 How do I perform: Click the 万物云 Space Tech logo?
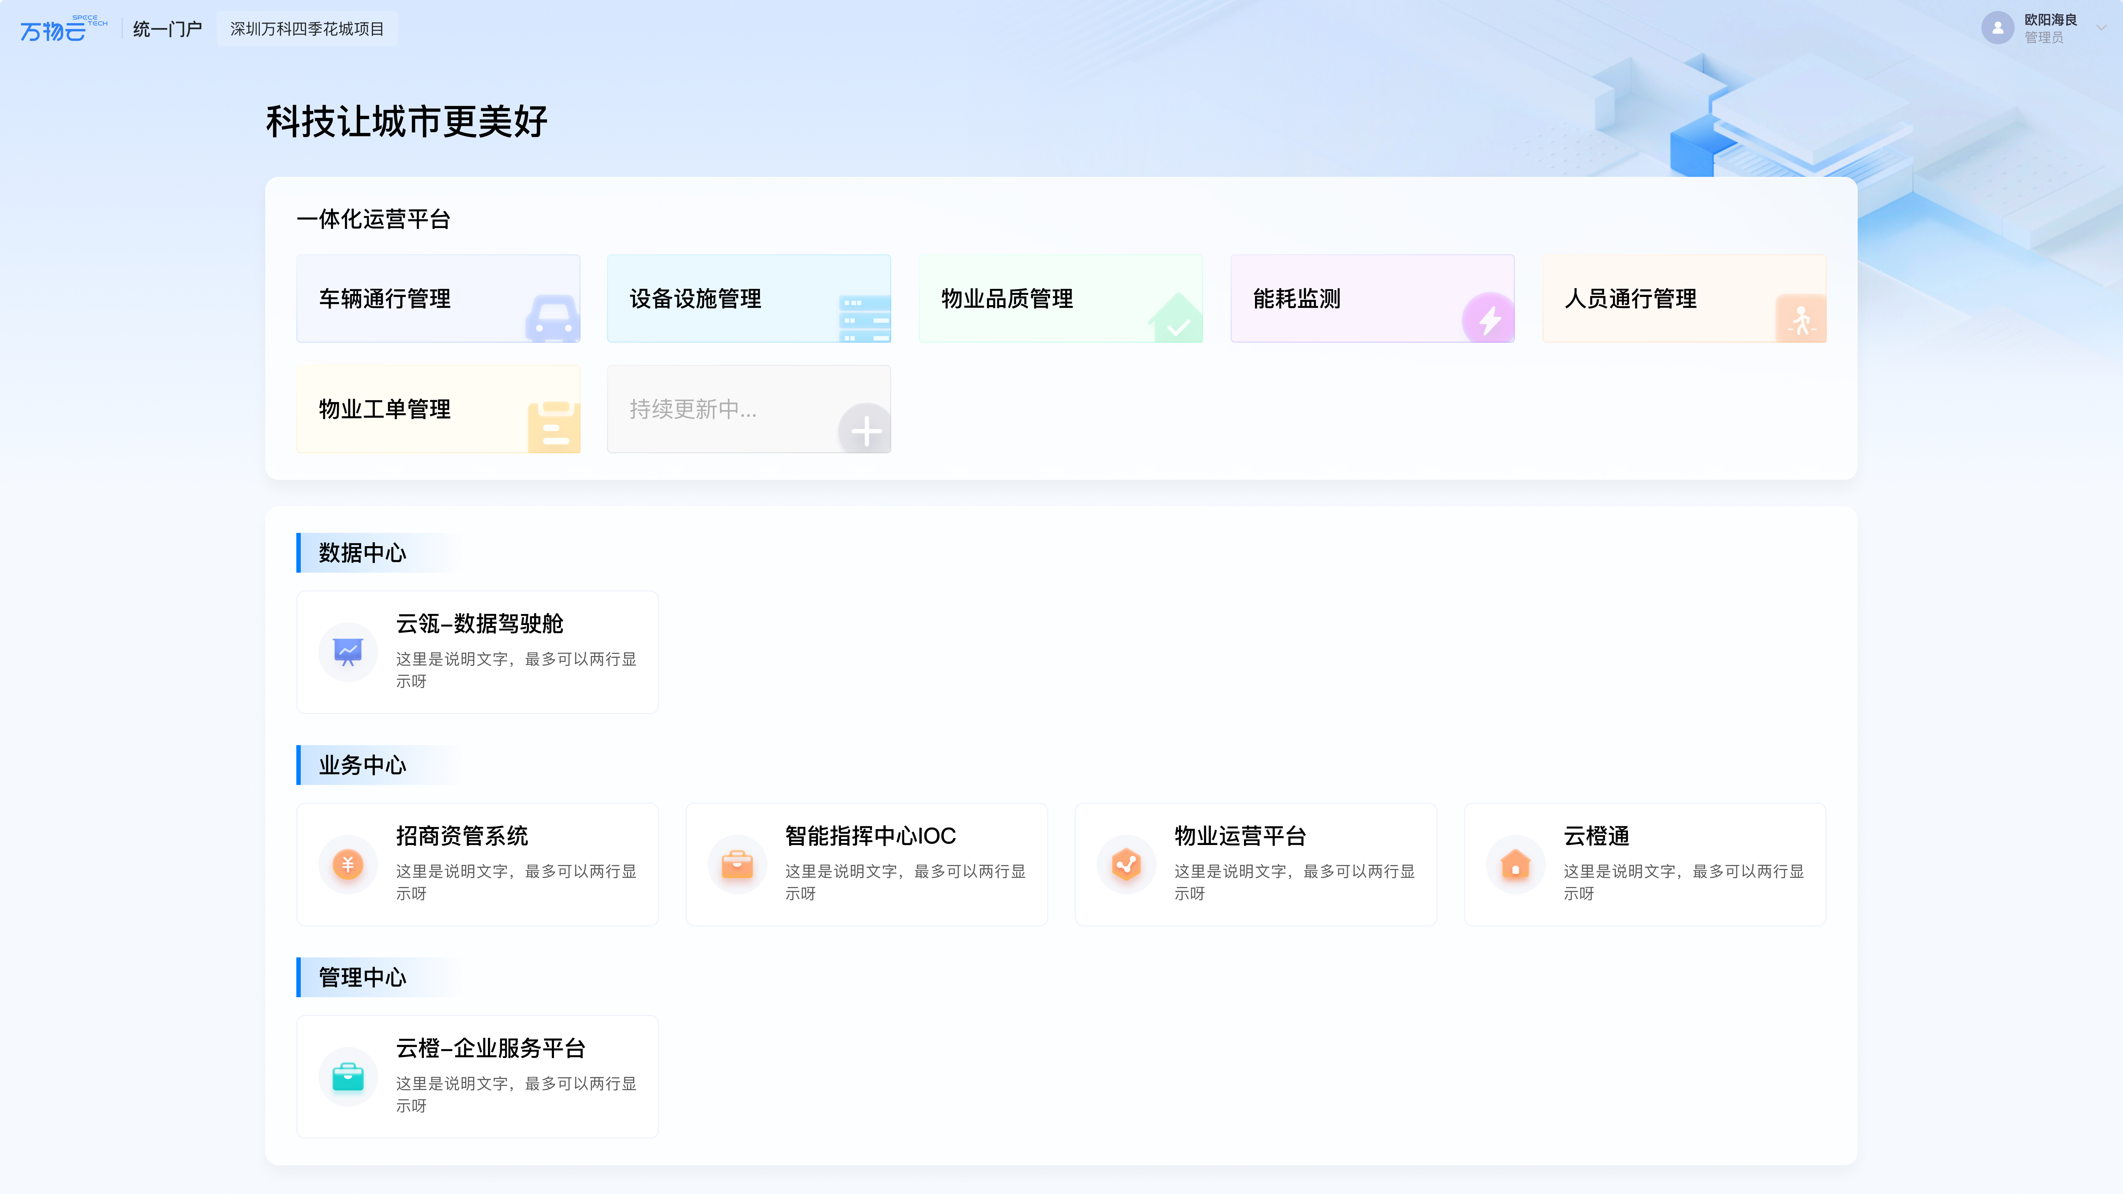click(x=63, y=29)
